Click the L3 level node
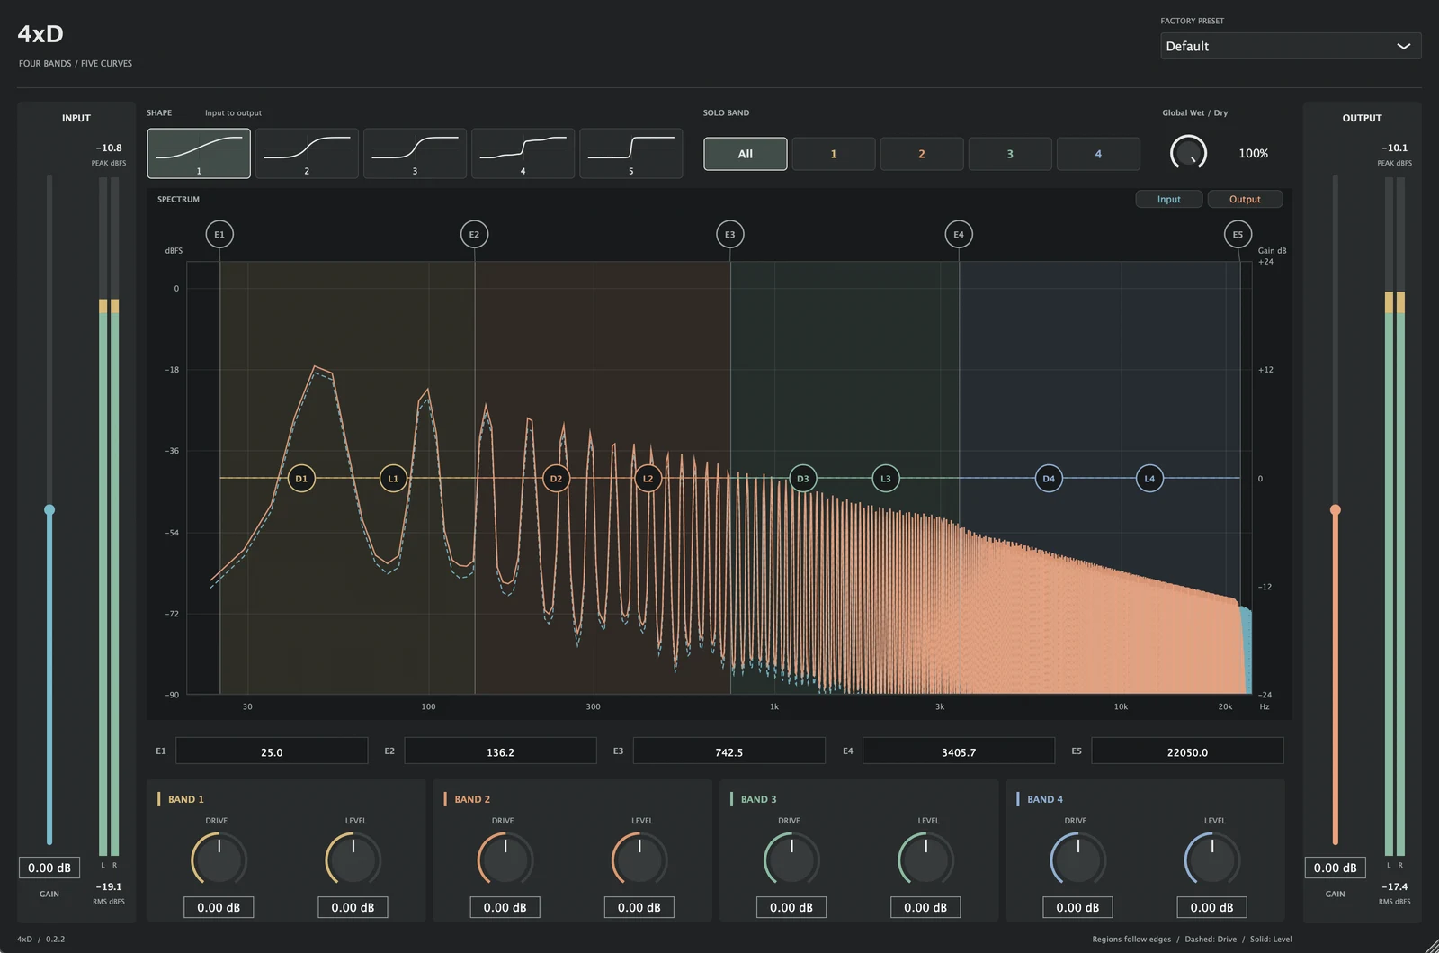The image size is (1439, 953). pyautogui.click(x=886, y=479)
